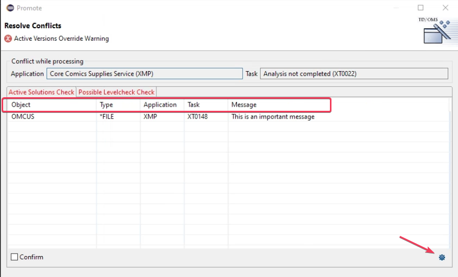Viewport: 458px width, 277px height.
Task: Click the settings gear icon at bottom right
Action: click(x=442, y=257)
